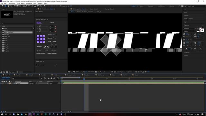
Task: Select the Selection arrow tool
Action: click(x=6, y=6)
